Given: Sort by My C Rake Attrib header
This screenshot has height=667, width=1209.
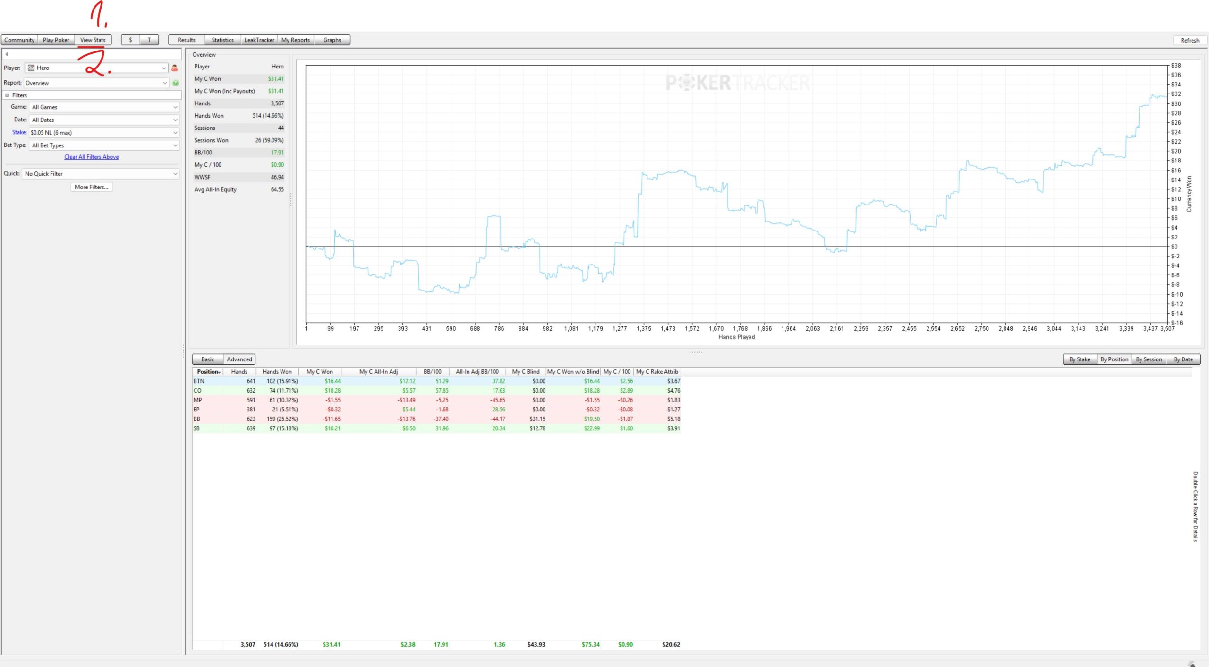Looking at the screenshot, I should (x=657, y=372).
